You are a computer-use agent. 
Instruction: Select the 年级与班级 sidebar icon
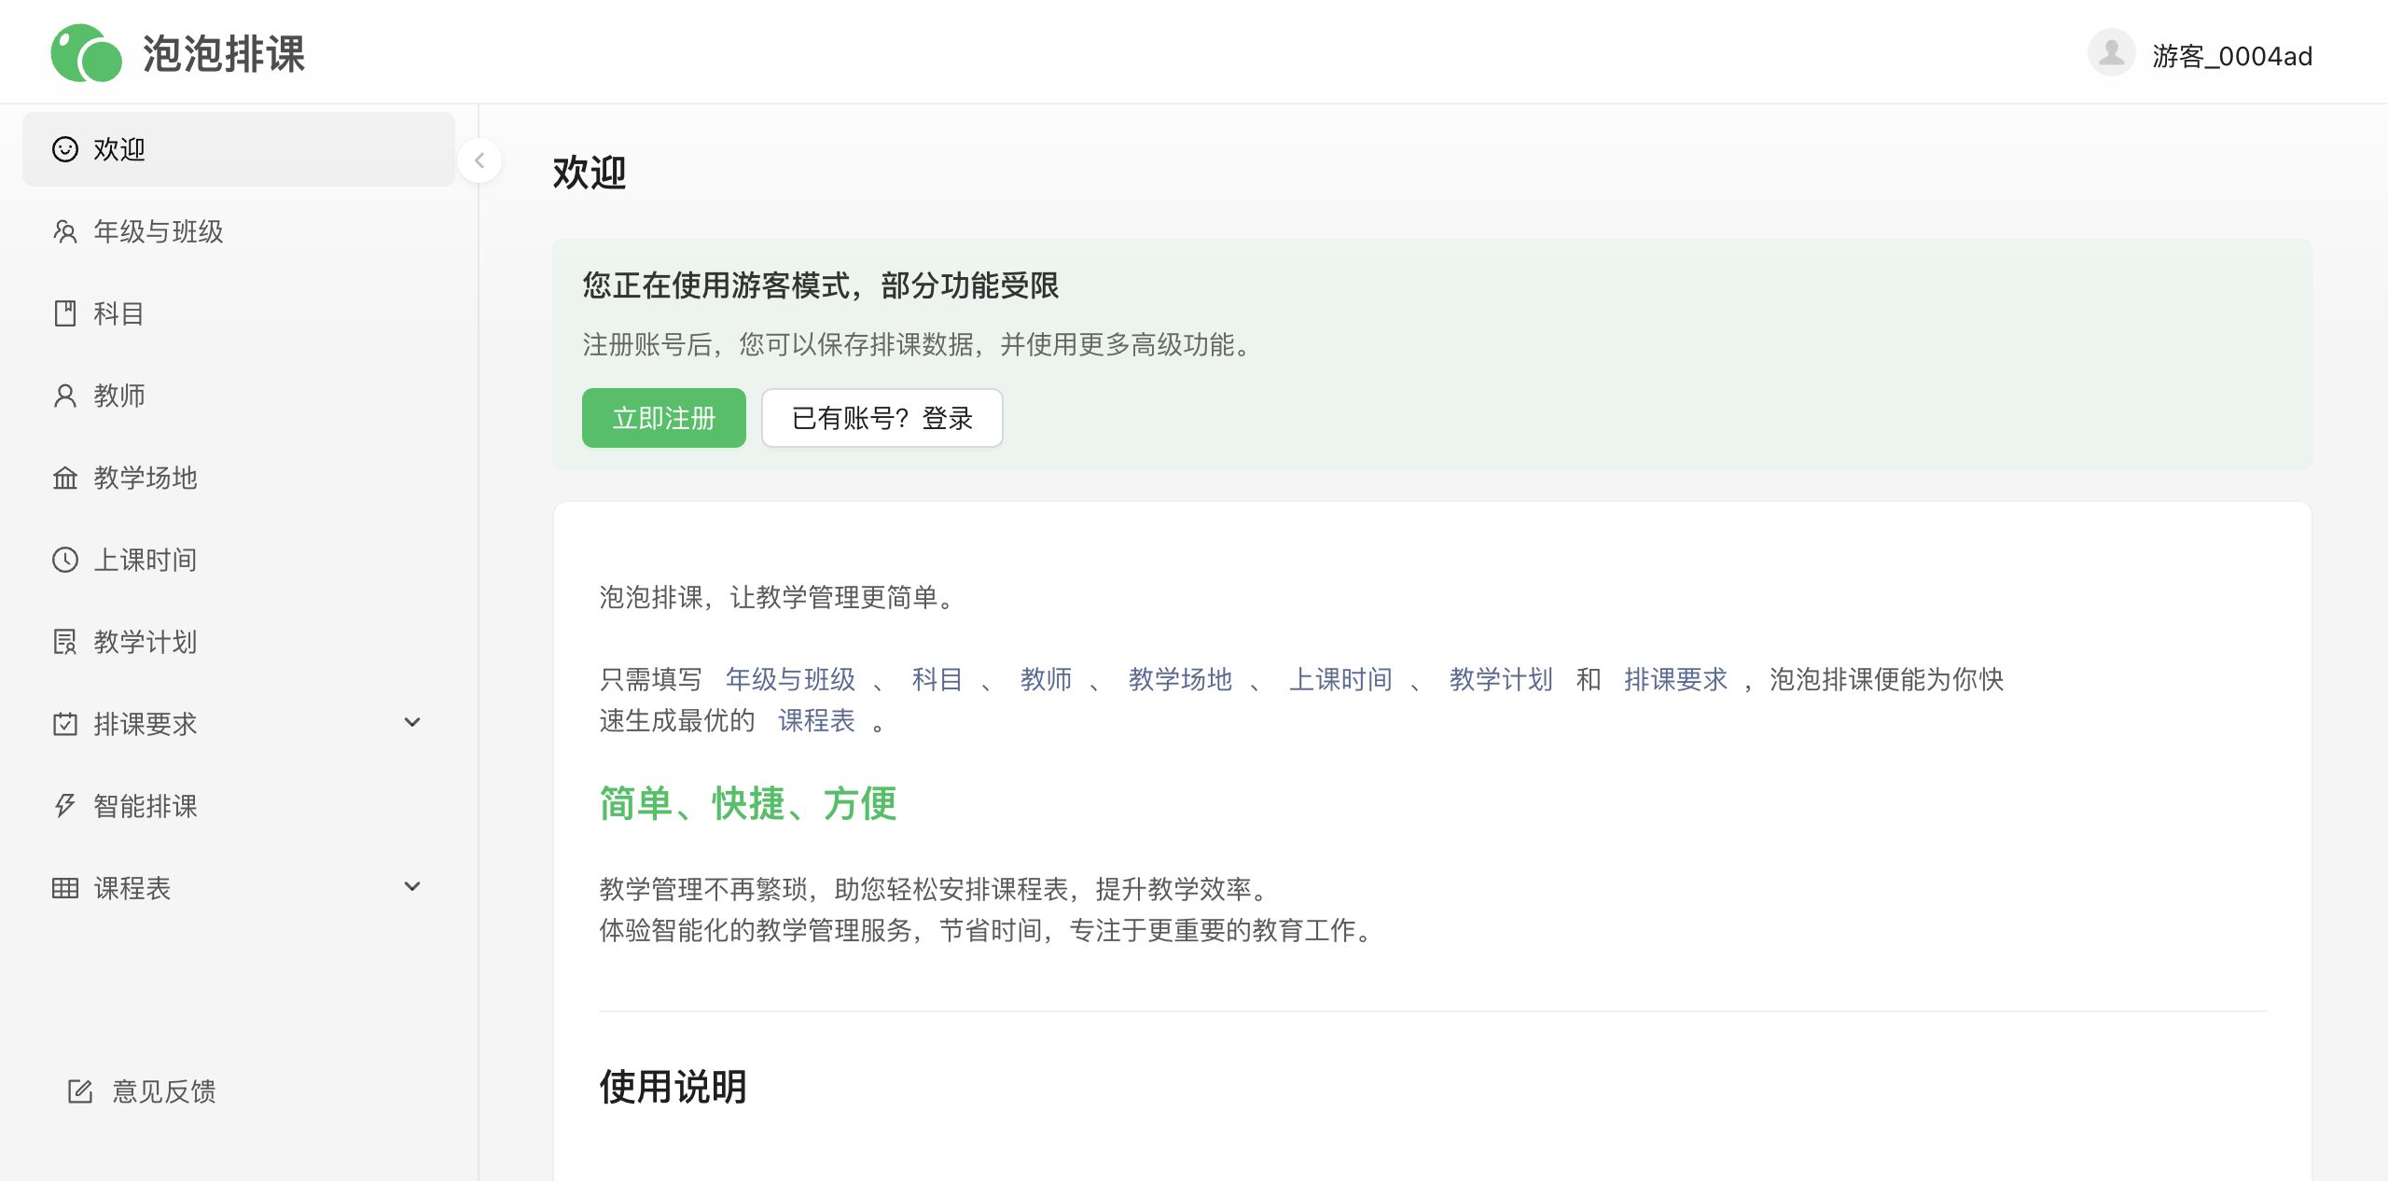point(64,231)
